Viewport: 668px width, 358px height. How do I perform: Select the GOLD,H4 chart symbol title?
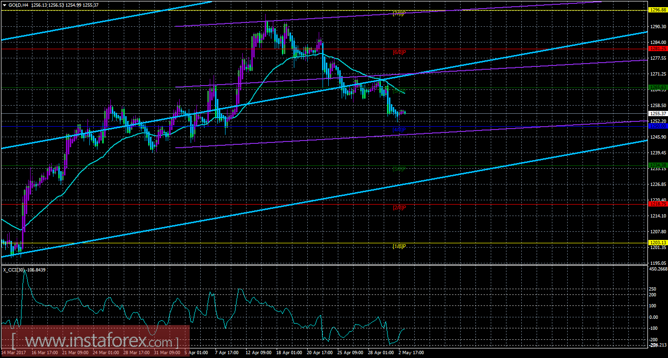click(18, 5)
